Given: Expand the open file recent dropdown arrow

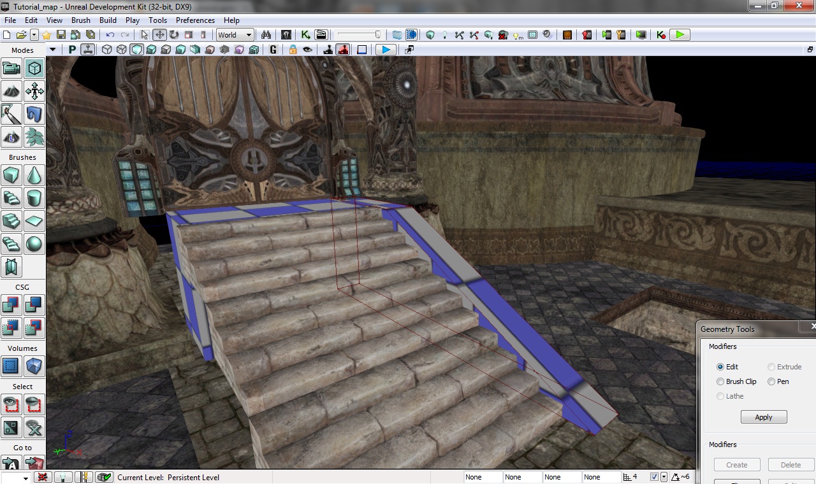Looking at the screenshot, I should point(34,35).
